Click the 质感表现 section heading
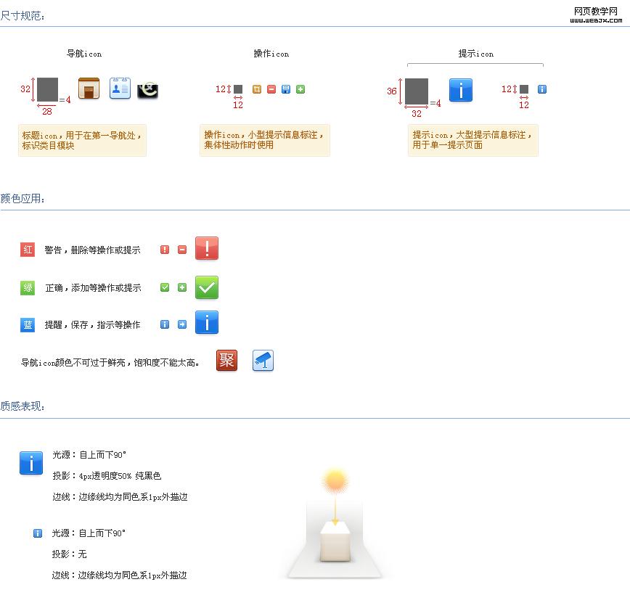 (x=22, y=406)
